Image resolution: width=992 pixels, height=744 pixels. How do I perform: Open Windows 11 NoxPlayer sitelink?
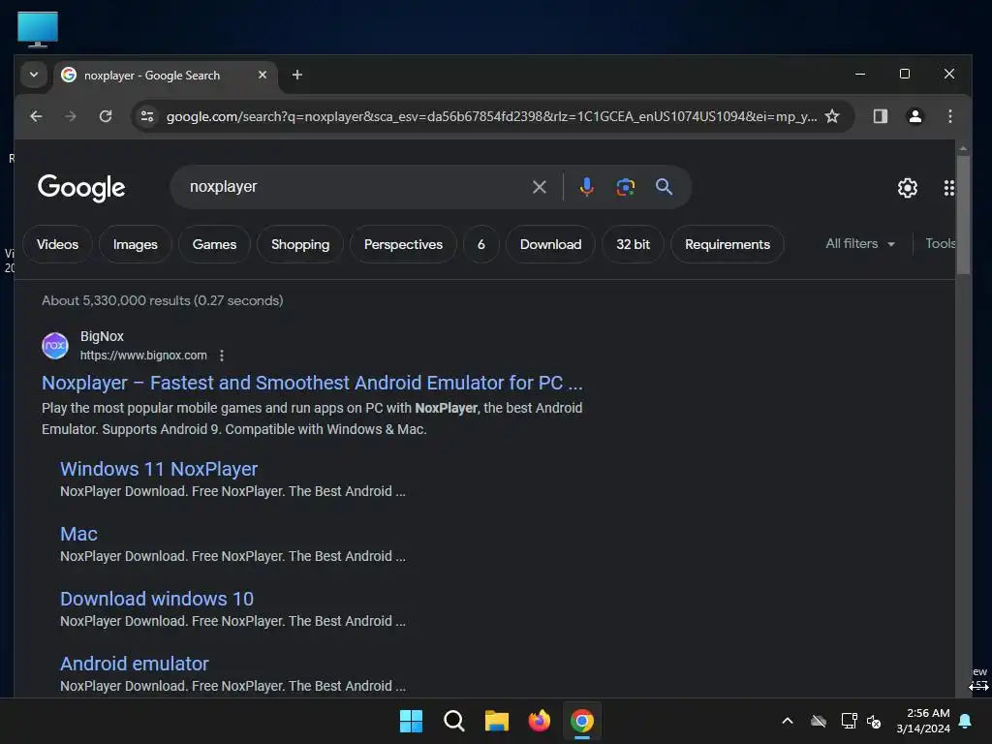(x=159, y=469)
